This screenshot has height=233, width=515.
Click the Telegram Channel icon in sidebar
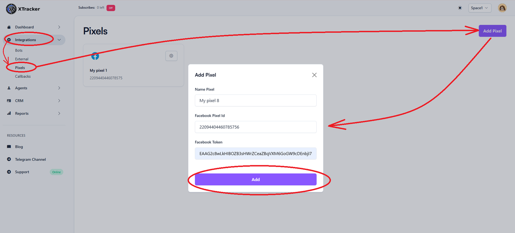[x=9, y=159]
